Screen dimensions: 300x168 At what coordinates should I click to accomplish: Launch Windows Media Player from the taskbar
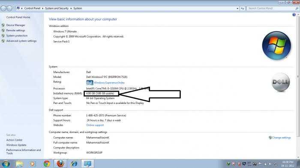point(33,164)
